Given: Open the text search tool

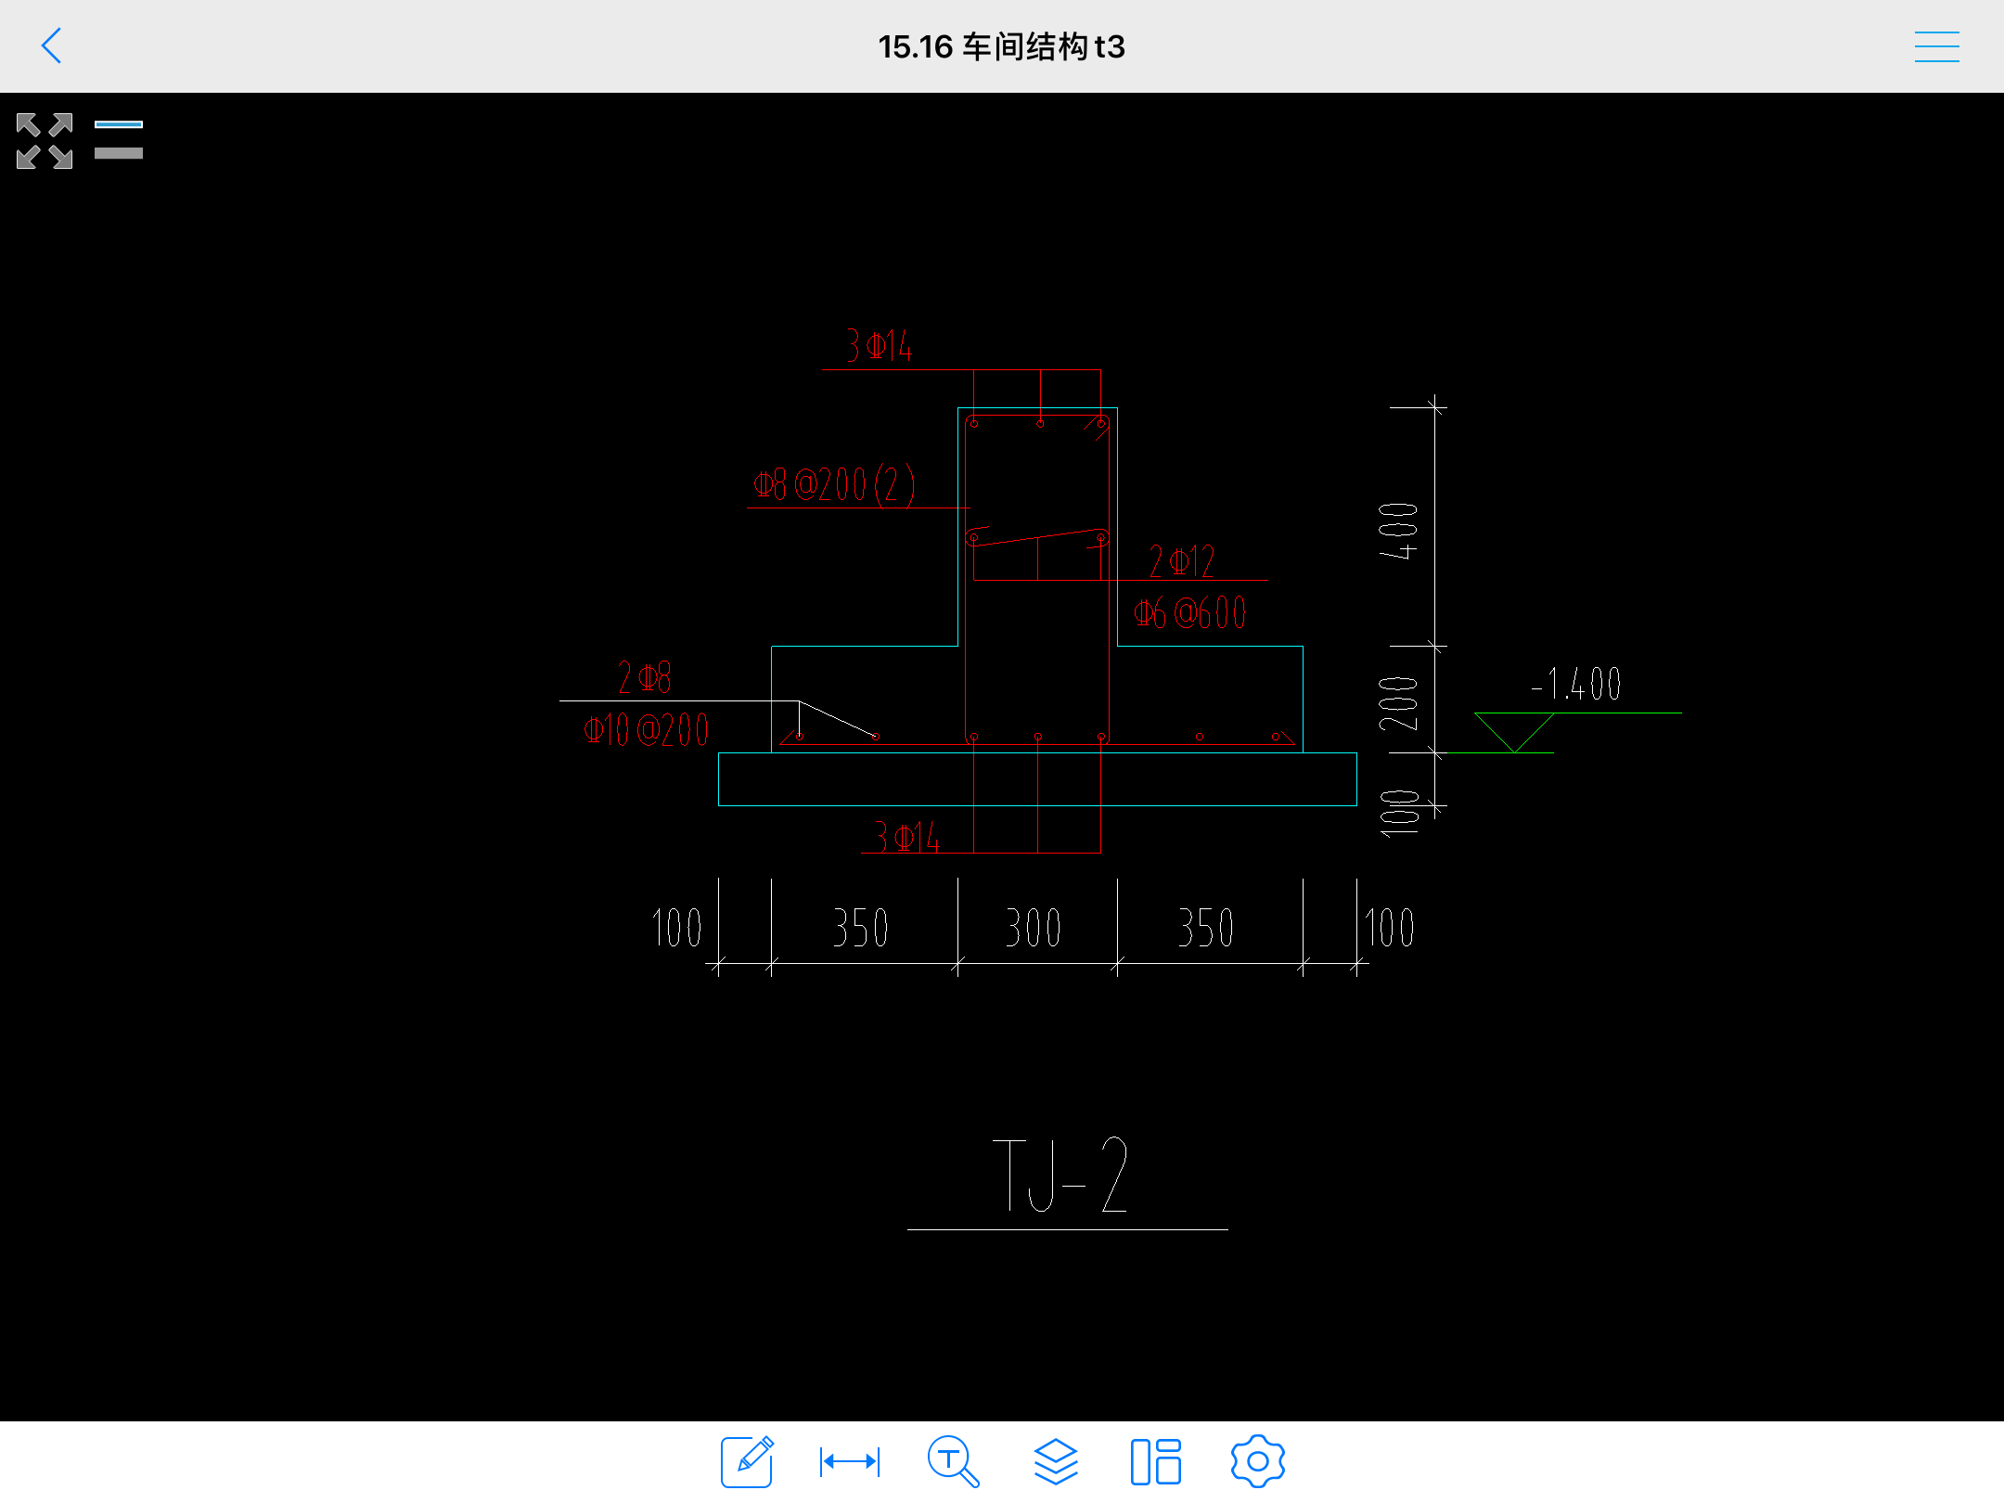Looking at the screenshot, I should pyautogui.click(x=954, y=1461).
